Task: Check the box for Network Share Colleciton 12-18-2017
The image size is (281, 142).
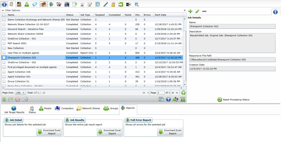Action: pyautogui.click(x=4, y=24)
